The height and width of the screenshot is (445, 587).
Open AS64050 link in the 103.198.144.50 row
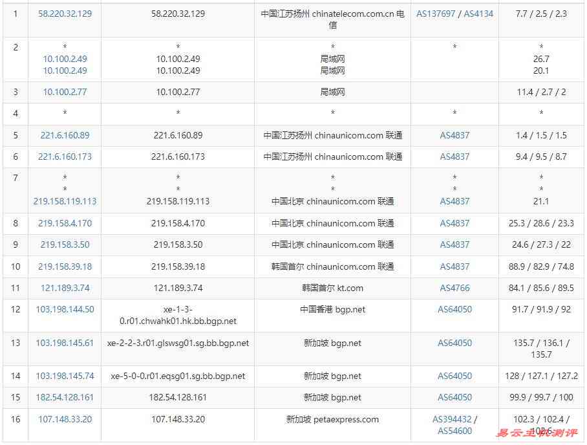pos(454,310)
